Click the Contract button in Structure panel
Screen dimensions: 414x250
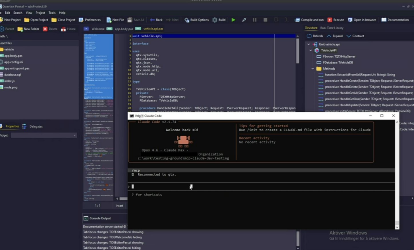(355, 36)
